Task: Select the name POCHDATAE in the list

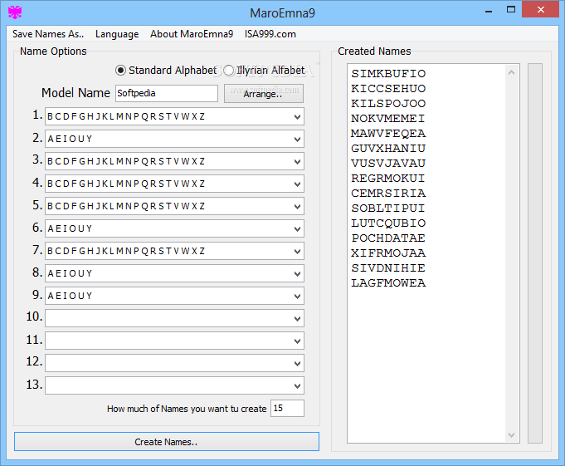Action: click(x=388, y=238)
